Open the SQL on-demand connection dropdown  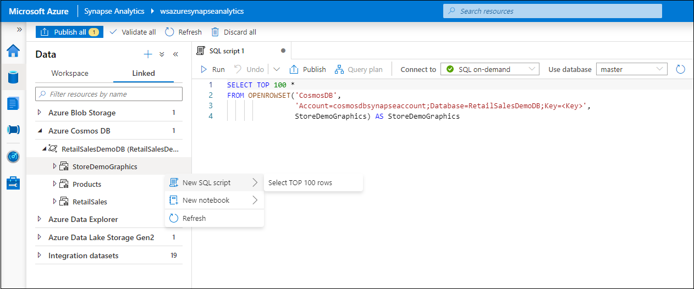click(490, 69)
